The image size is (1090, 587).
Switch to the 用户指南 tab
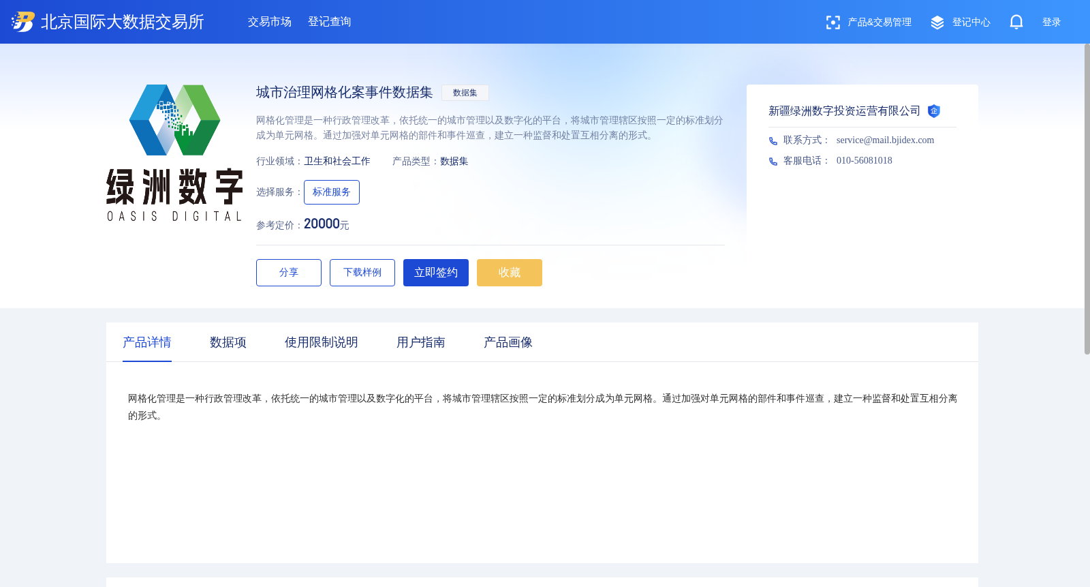421,342
